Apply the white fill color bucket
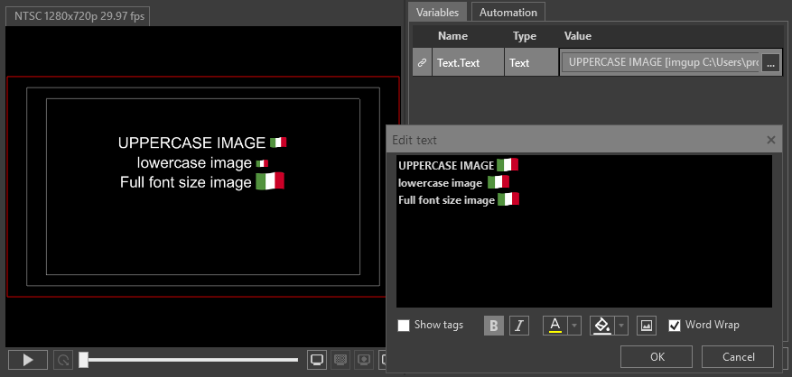792x377 pixels. (x=602, y=326)
